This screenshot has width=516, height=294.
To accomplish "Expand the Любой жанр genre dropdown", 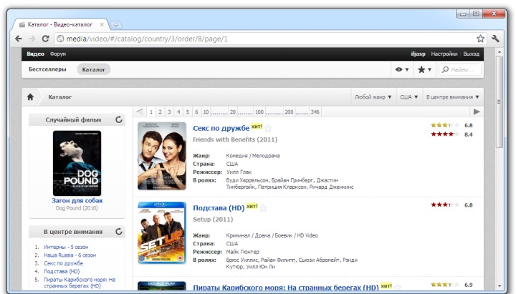I will pyautogui.click(x=373, y=97).
